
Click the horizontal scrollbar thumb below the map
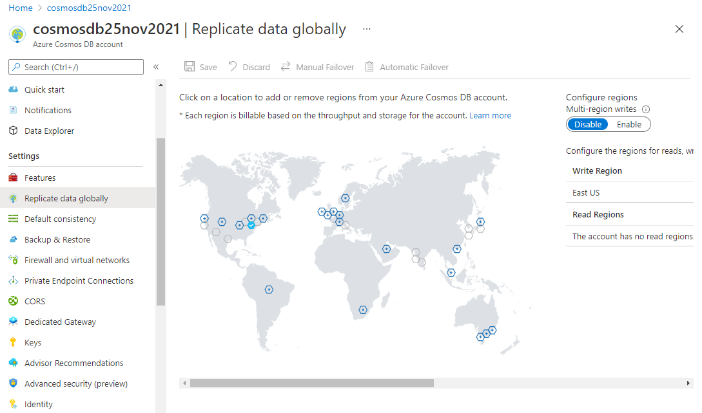[311, 383]
